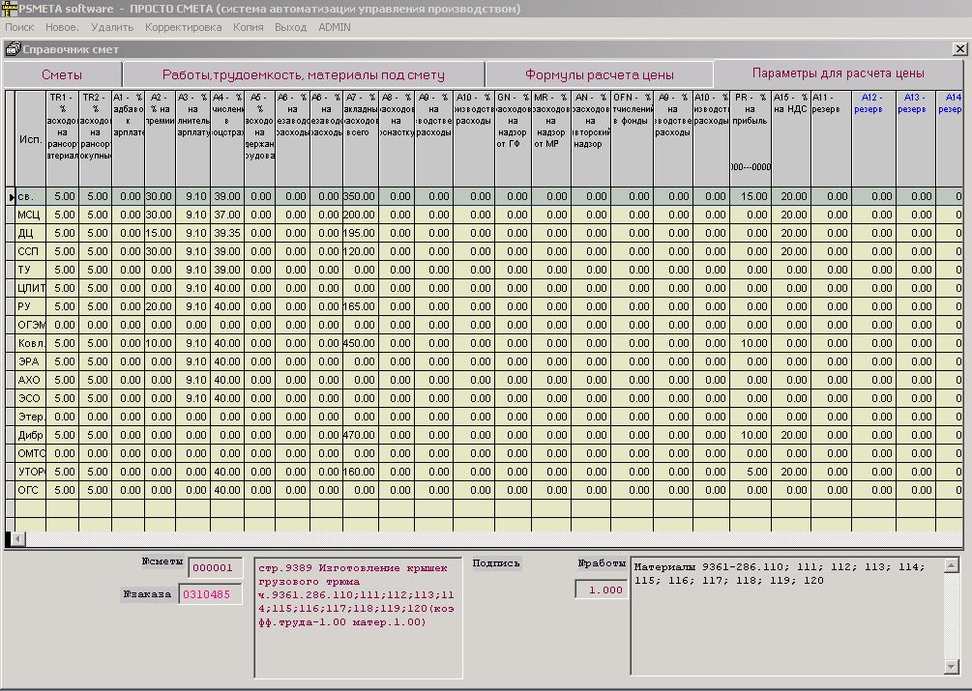Viewport: 972px width, 691px height.
Task: Open the Корректировка menu
Action: point(183,27)
